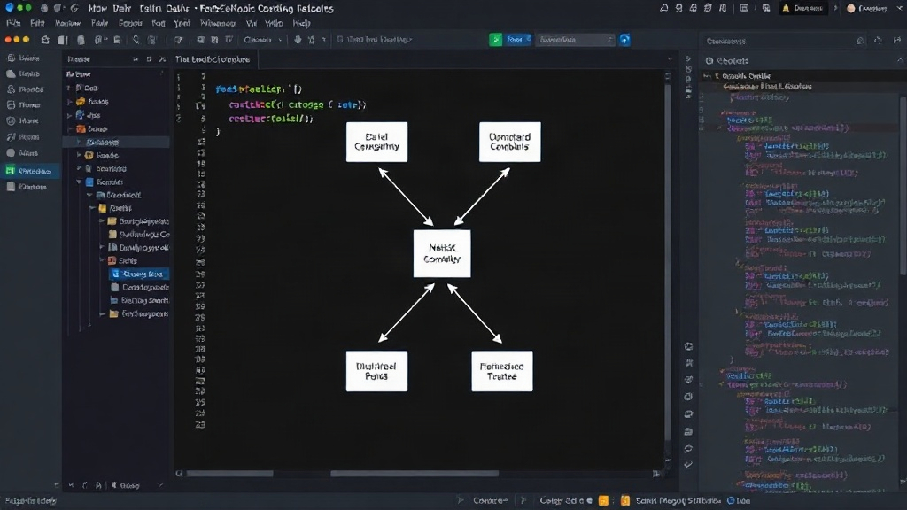The image size is (907, 510).
Task: Collapse the right panel using its header chevron
Action: (x=900, y=60)
